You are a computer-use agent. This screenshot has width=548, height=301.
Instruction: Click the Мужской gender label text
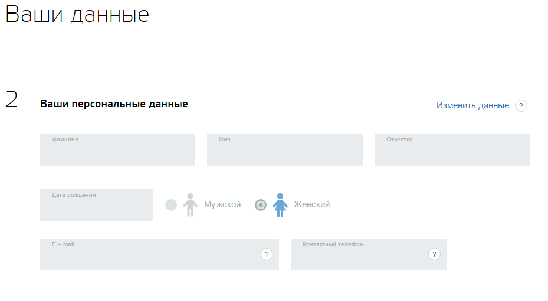pos(222,205)
